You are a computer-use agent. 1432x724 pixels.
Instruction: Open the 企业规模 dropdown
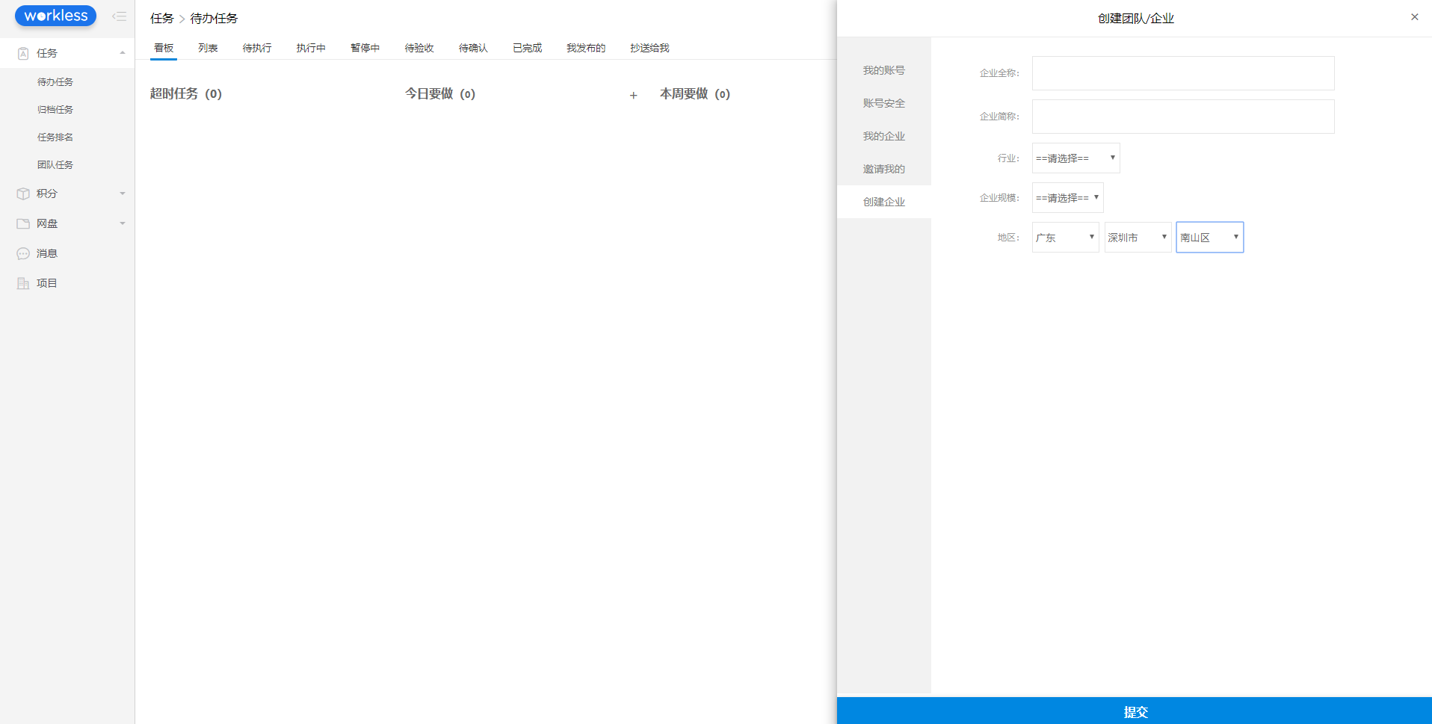1067,197
